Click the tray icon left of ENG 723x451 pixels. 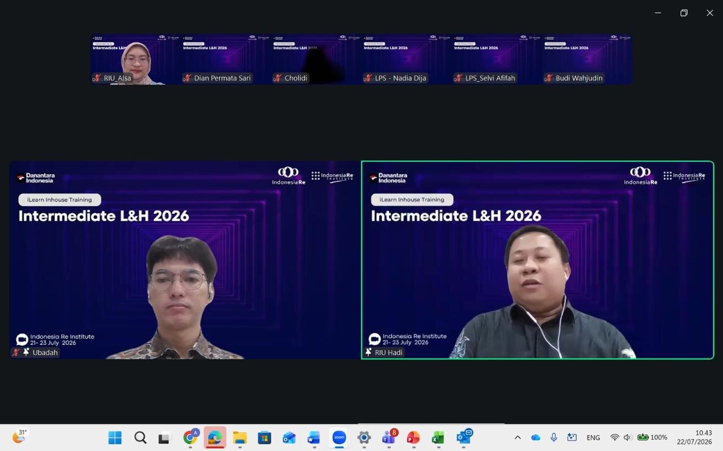[x=572, y=437]
